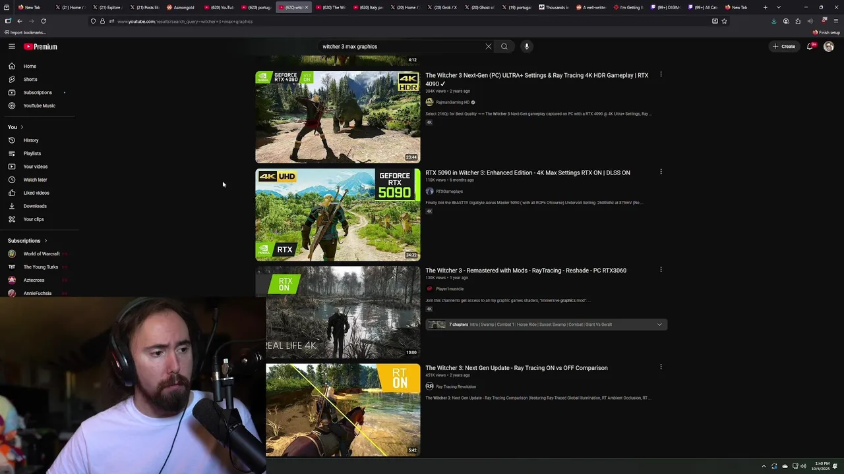844x474 pixels.
Task: Open Firefox downloads arrow icon
Action: click(774, 21)
